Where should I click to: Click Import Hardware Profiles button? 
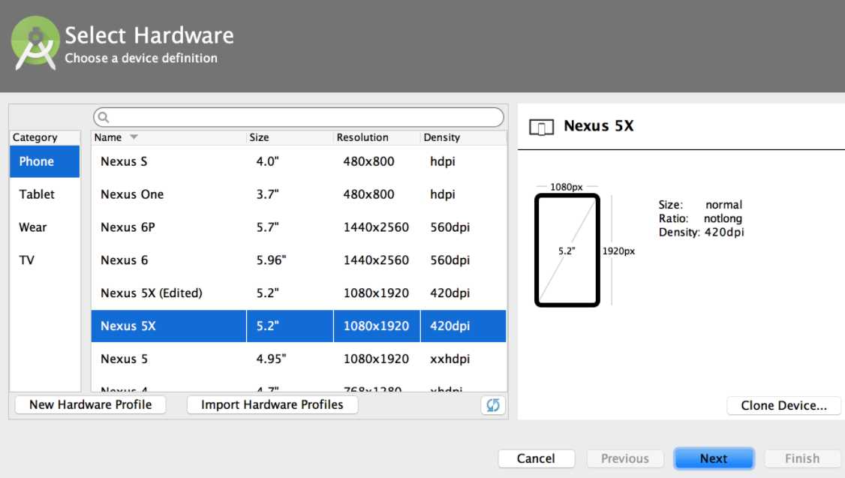[272, 404]
